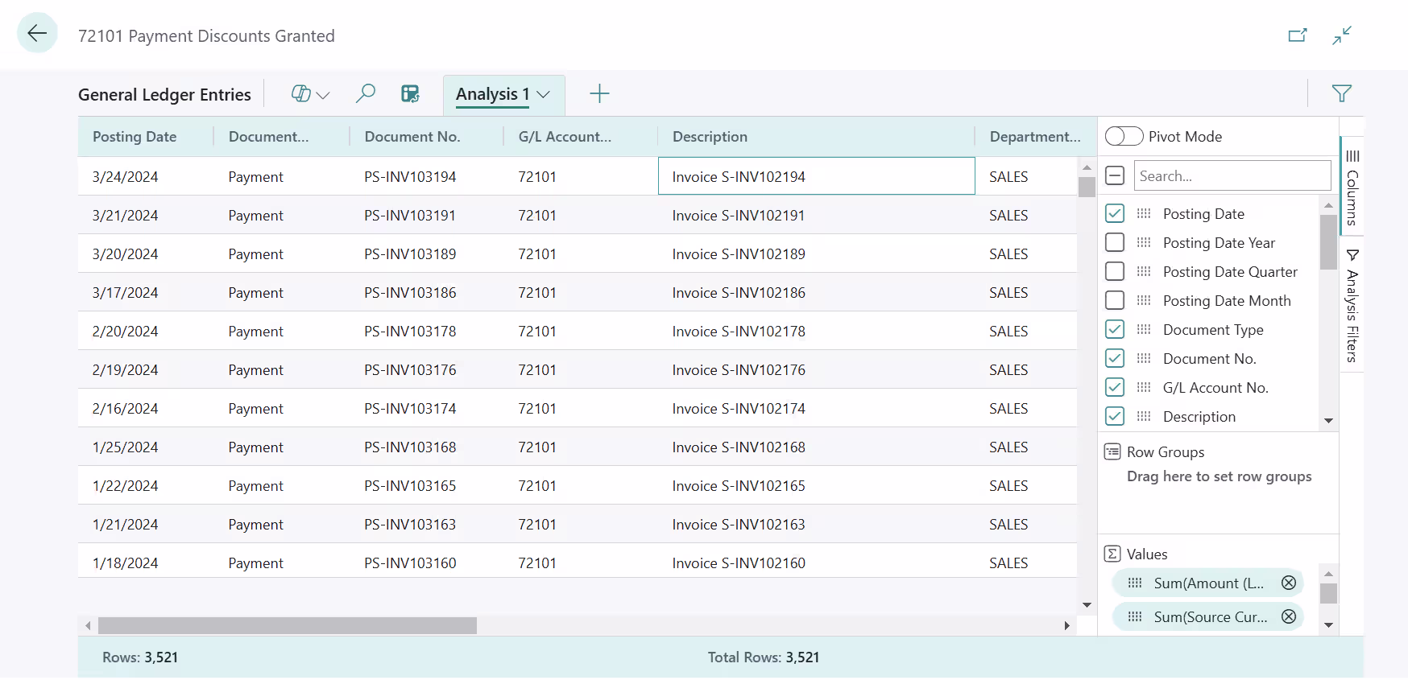The width and height of the screenshot is (1408, 680).
Task: Grab the G/L Account No. drag handle
Action: [x=1144, y=388]
